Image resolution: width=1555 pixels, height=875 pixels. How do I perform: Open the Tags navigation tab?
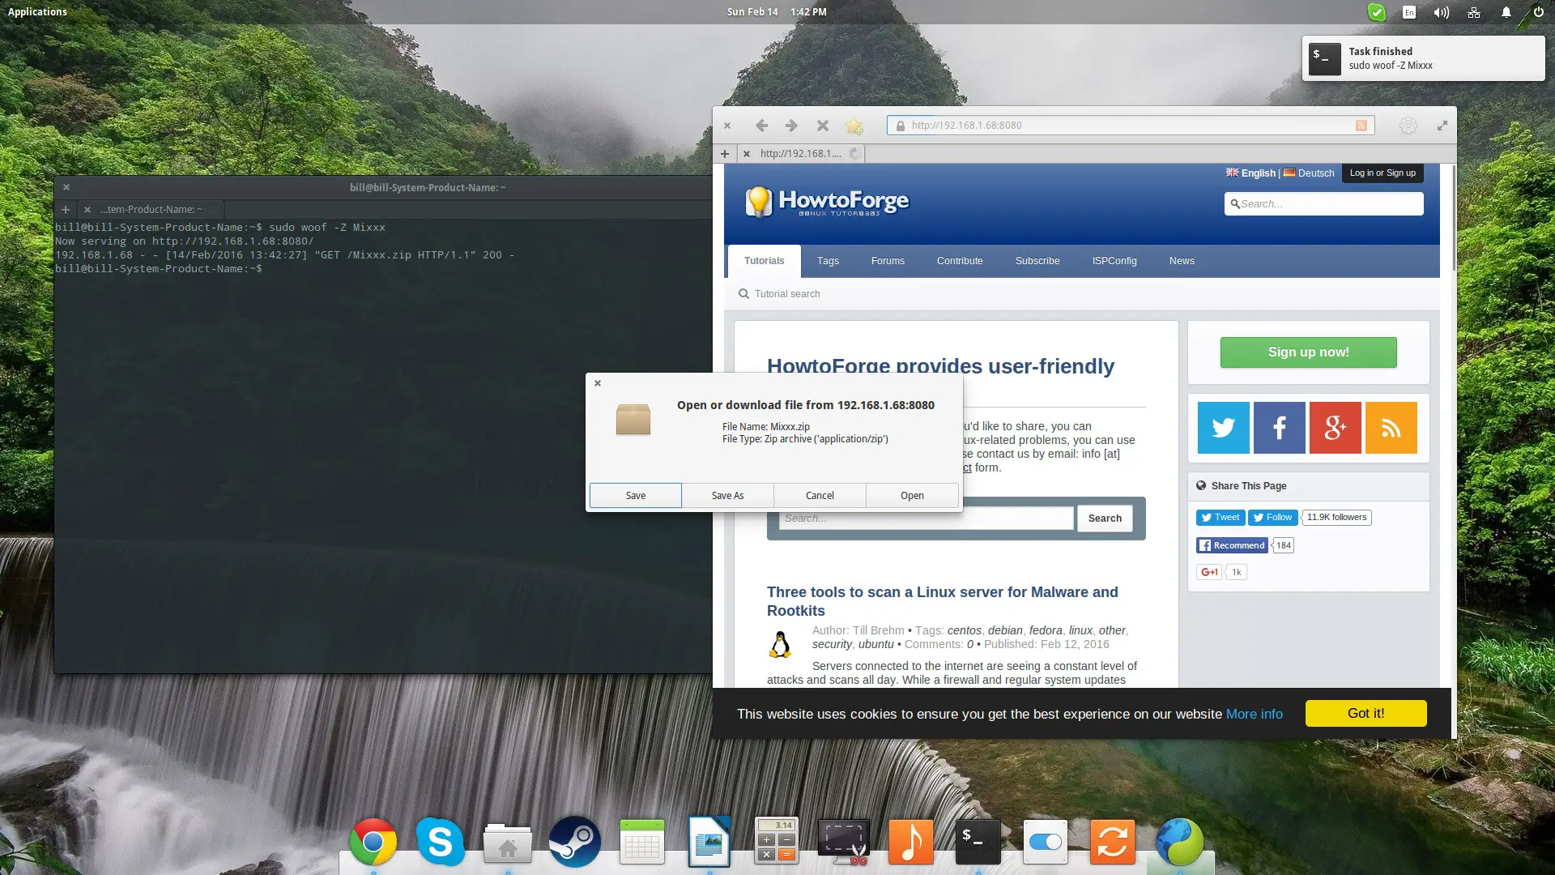click(x=828, y=261)
